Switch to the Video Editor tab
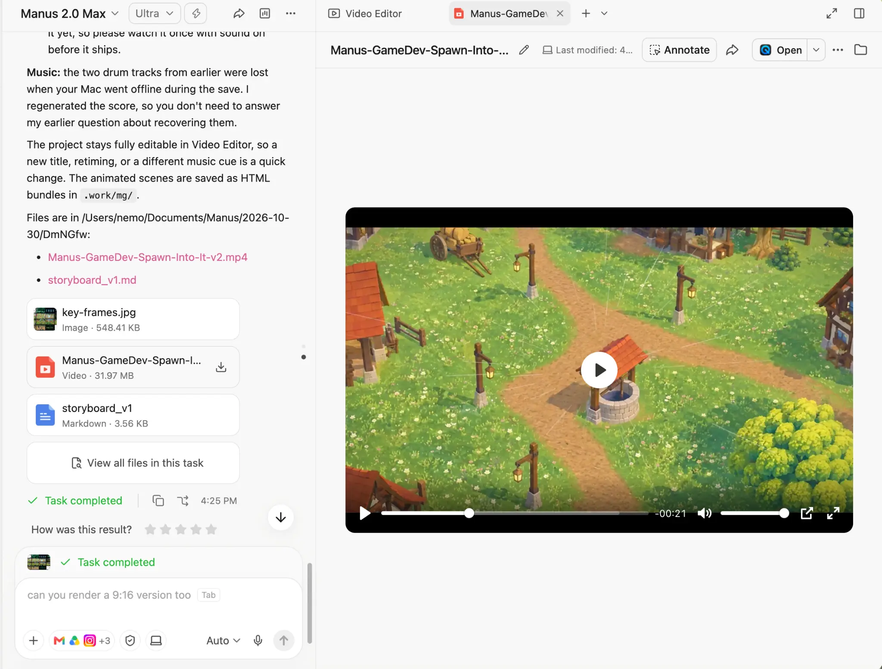 click(x=365, y=14)
